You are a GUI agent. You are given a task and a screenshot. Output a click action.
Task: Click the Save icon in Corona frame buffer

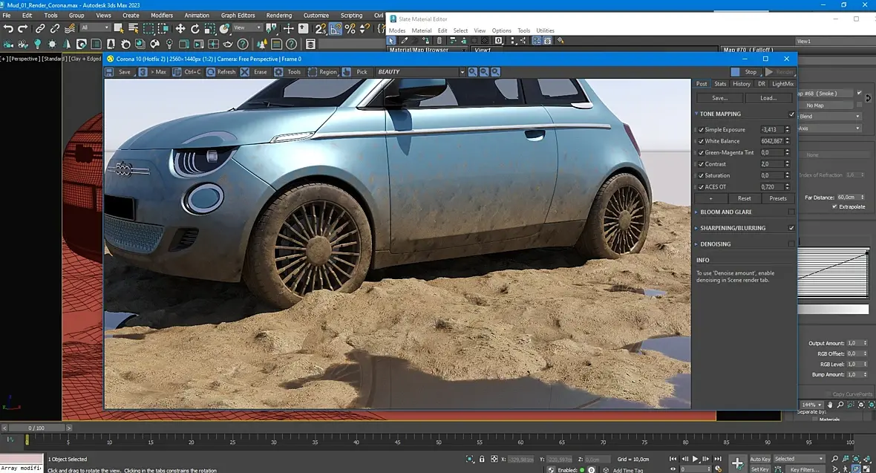coord(109,72)
